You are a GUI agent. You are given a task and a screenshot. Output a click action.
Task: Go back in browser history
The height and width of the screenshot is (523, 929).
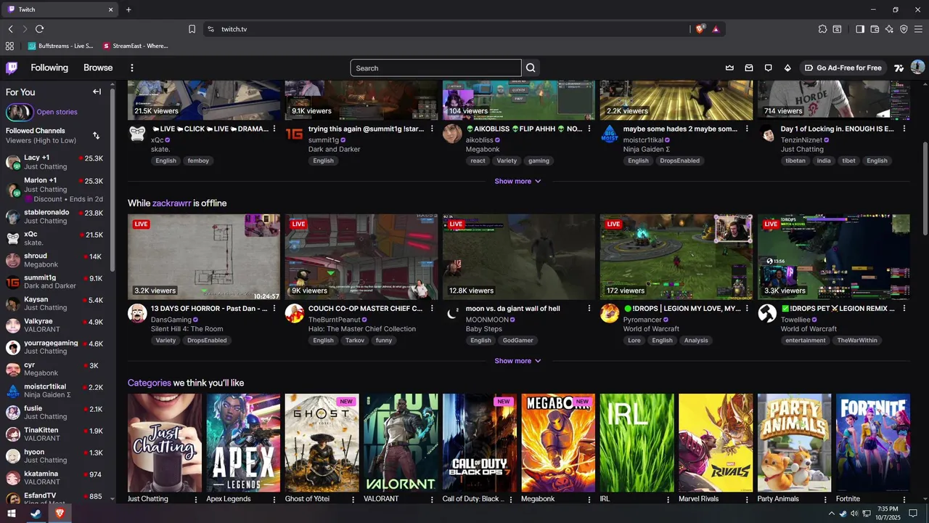point(10,29)
